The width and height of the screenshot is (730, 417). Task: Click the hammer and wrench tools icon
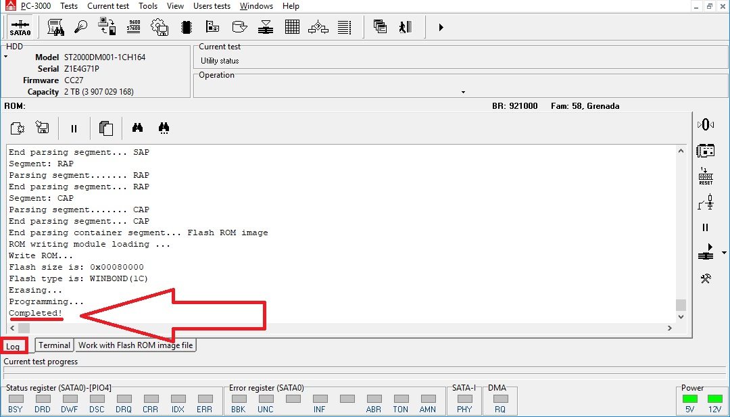click(x=706, y=278)
